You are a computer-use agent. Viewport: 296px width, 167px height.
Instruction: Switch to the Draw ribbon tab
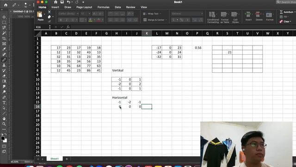pyautogui.click(x=68, y=7)
